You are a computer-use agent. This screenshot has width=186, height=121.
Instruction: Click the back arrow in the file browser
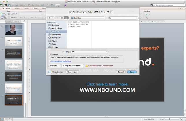coord(49,18)
